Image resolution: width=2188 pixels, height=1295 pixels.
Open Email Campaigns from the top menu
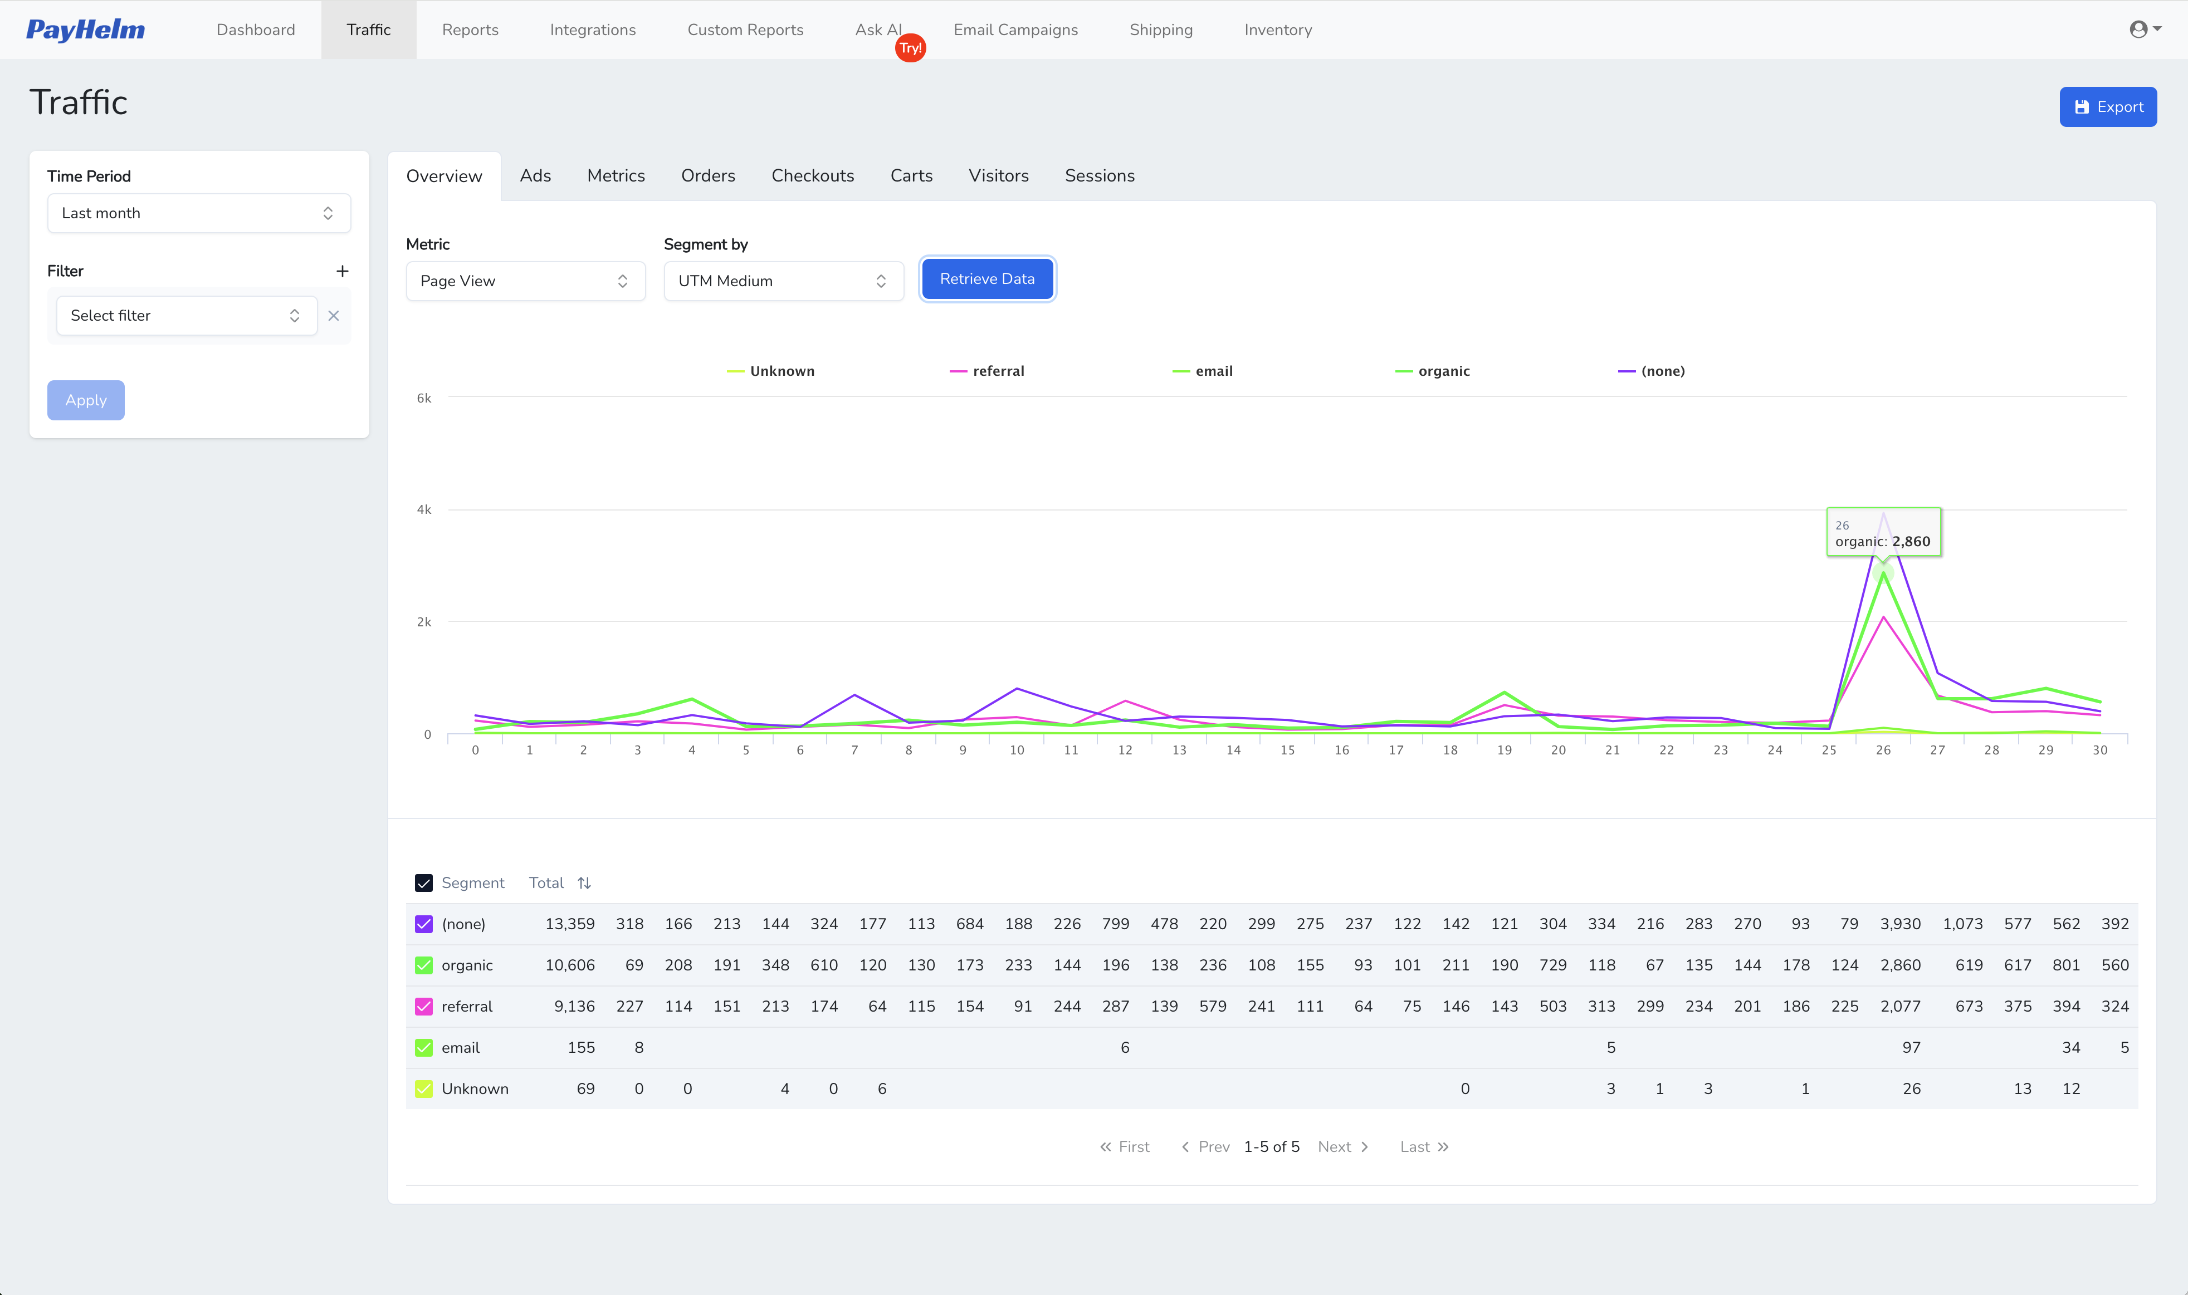1015,29
